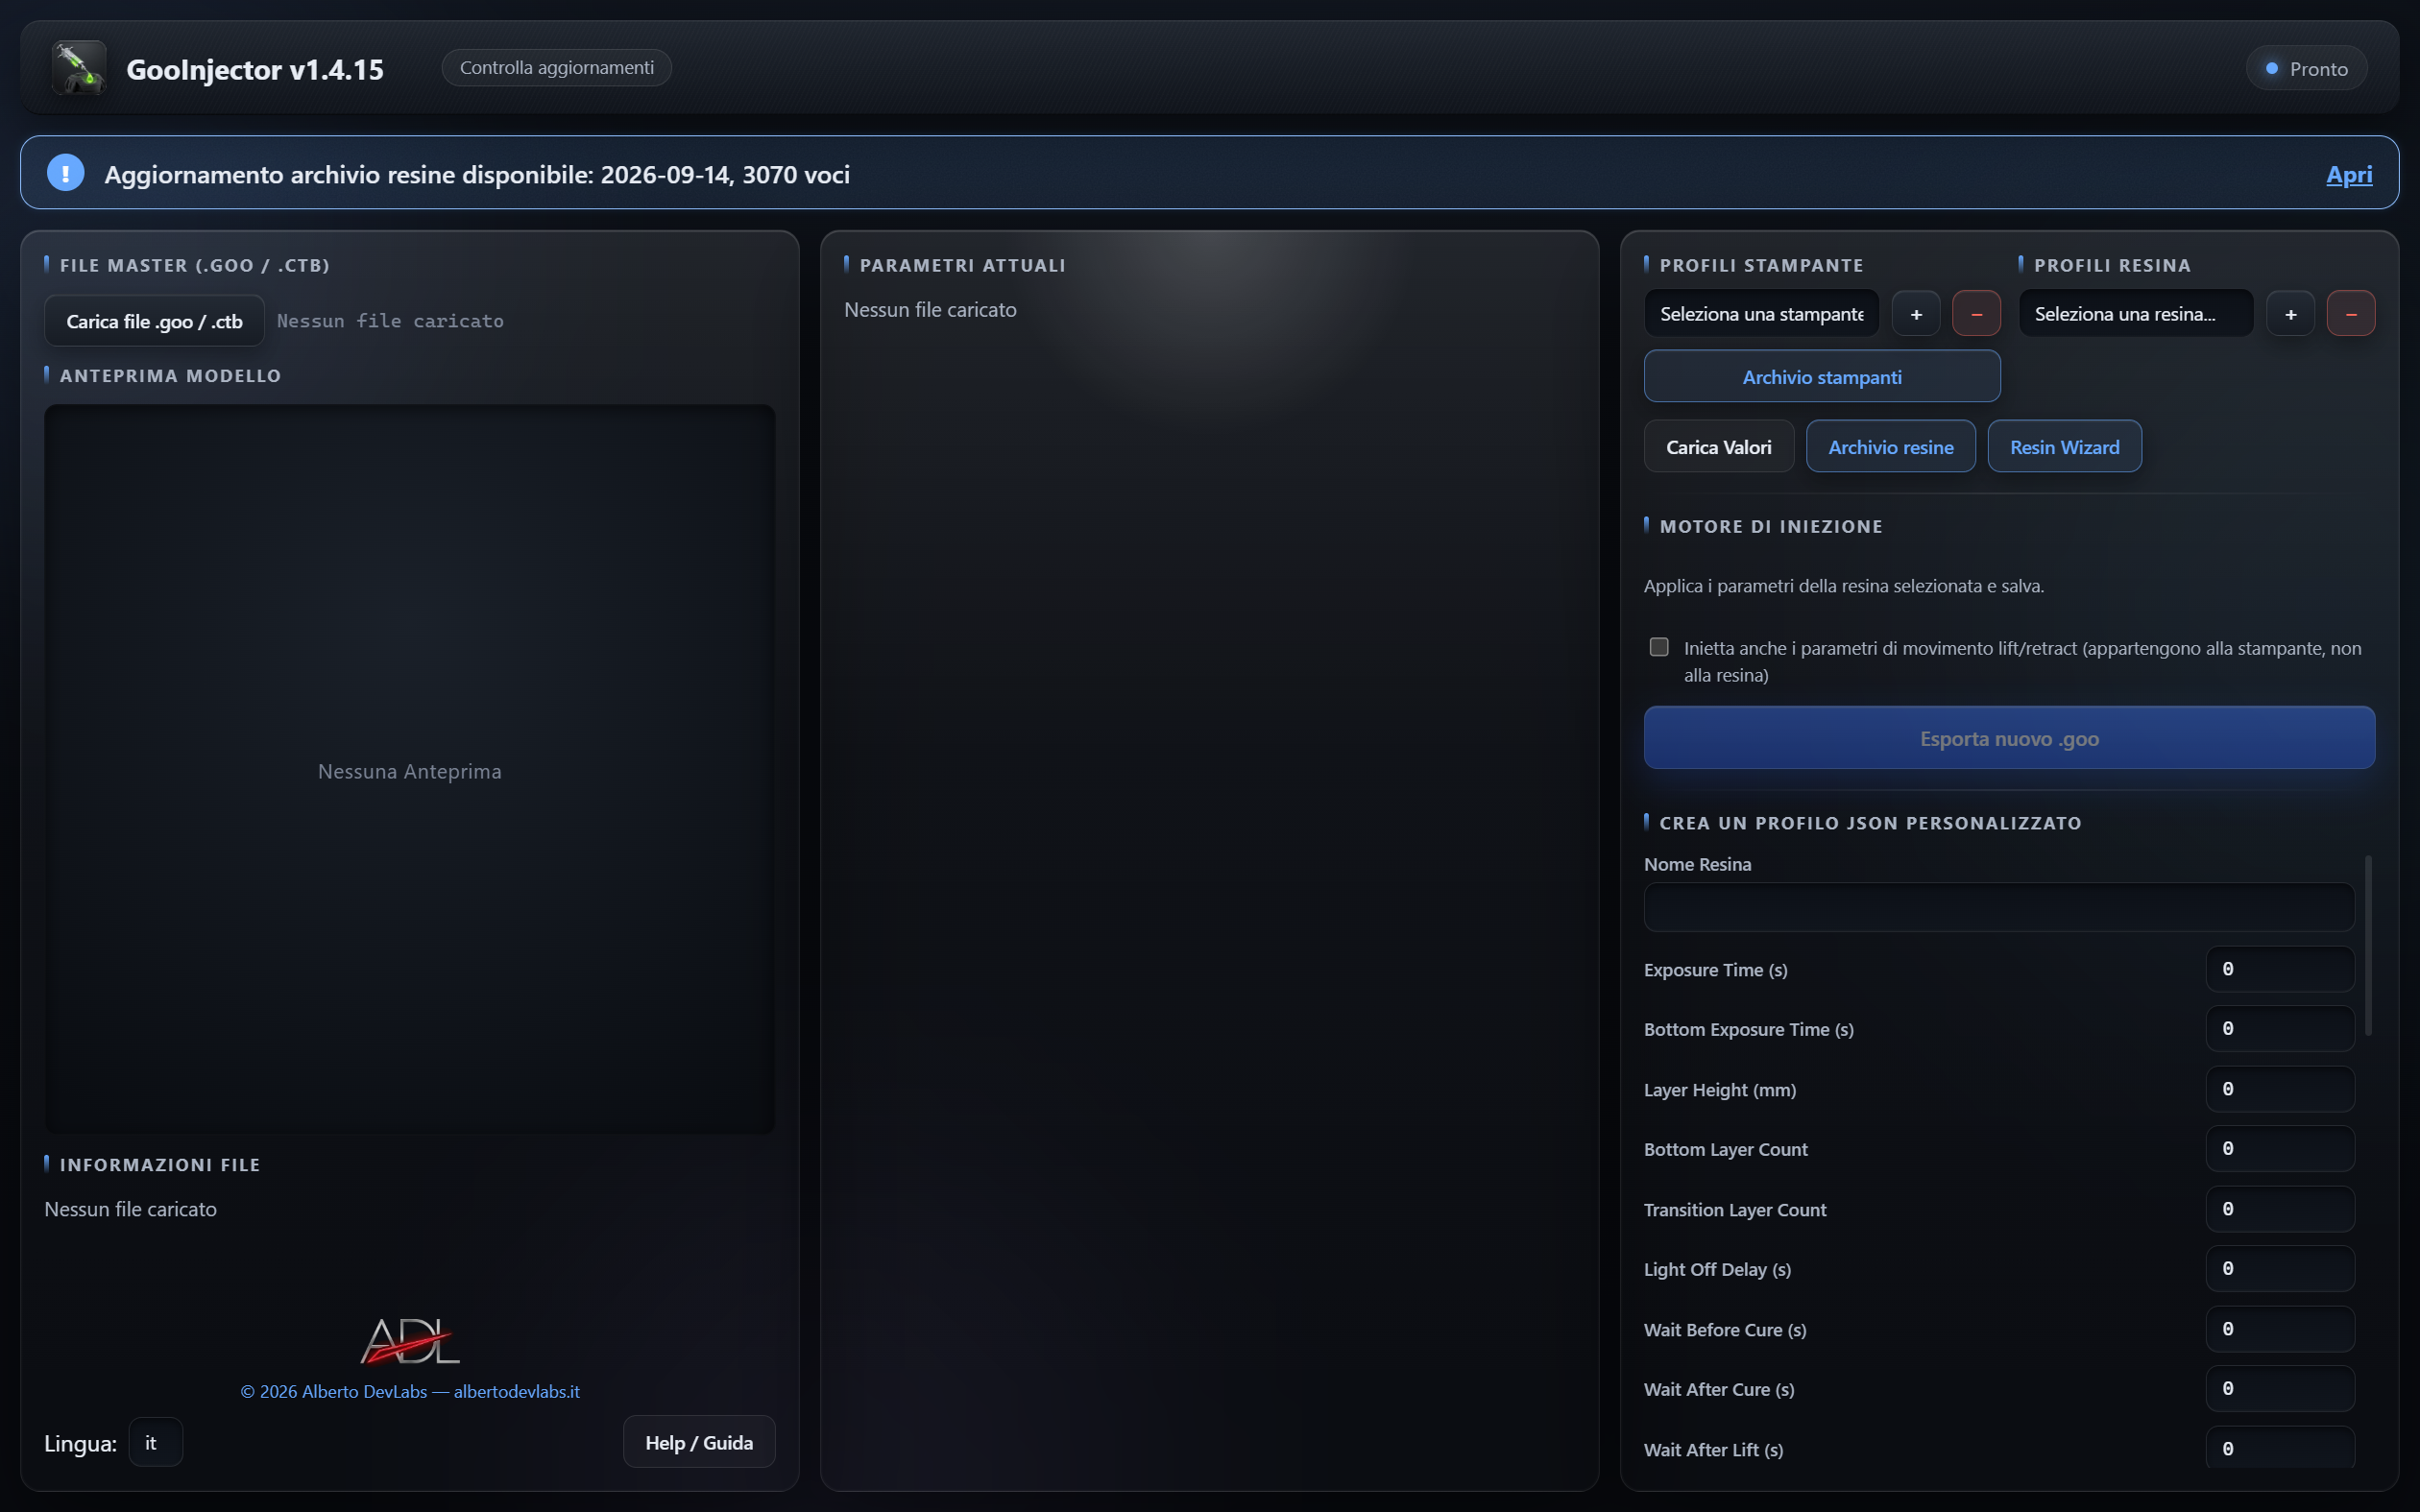Image resolution: width=2420 pixels, height=1512 pixels.
Task: Delete resin profile with red minus
Action: point(2351,314)
